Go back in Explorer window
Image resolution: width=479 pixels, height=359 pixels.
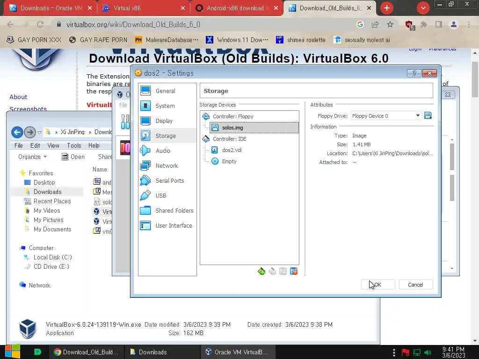pos(17,132)
